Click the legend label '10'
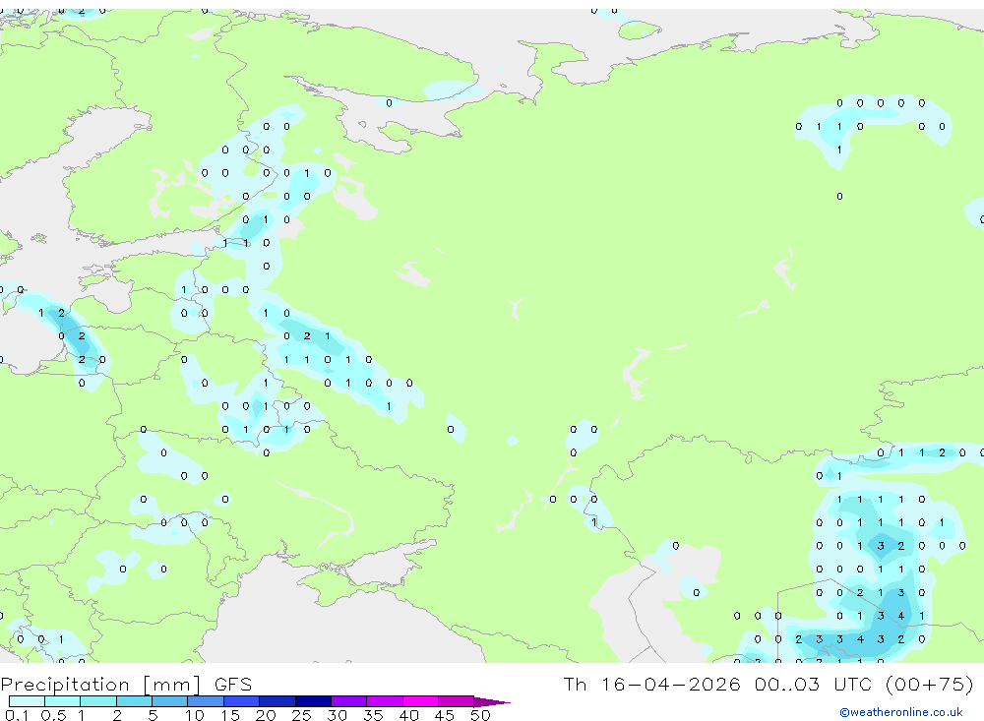Image resolution: width=984 pixels, height=721 pixels. [194, 715]
